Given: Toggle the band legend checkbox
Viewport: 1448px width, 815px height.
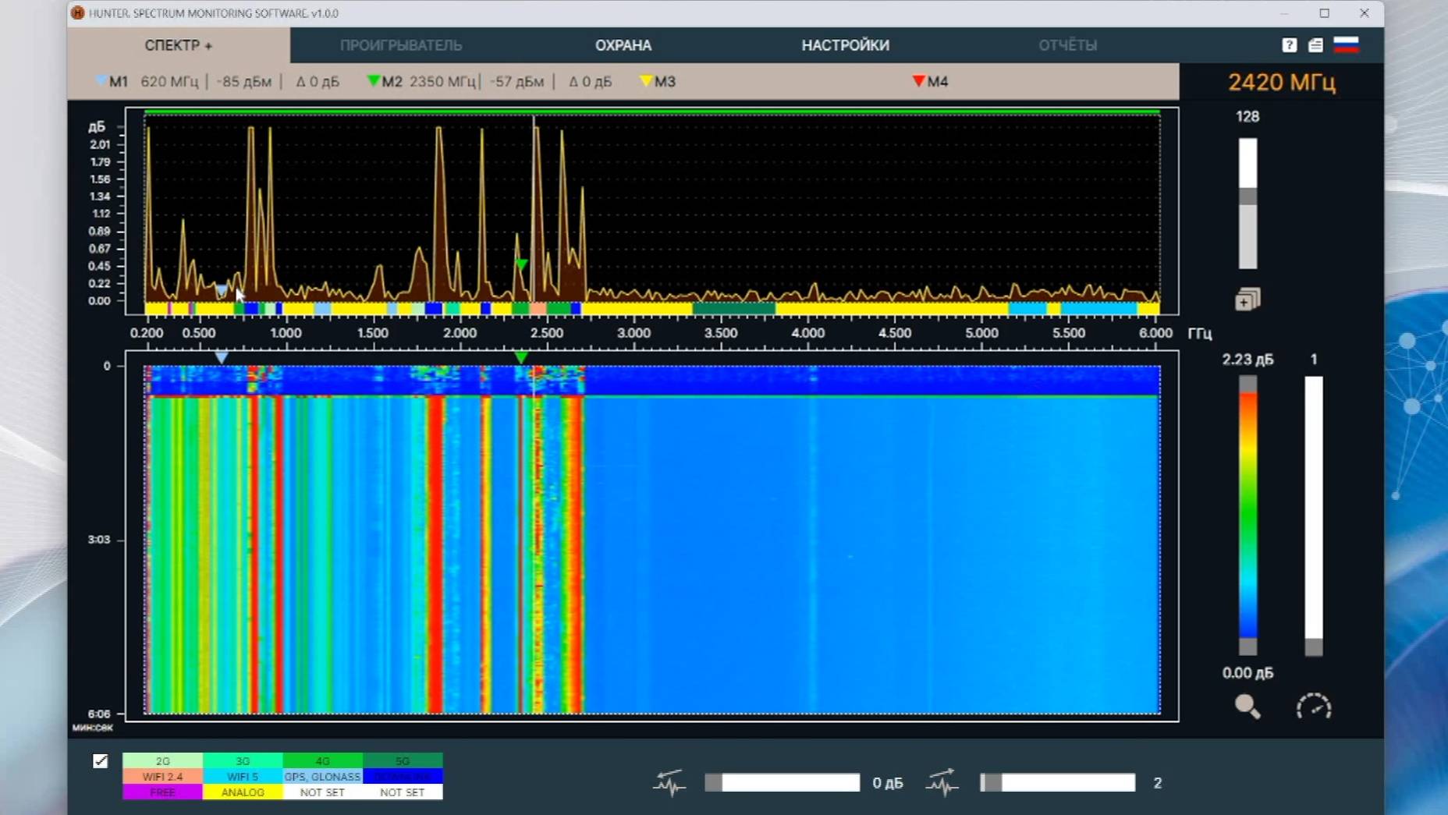Looking at the screenshot, I should (x=101, y=761).
